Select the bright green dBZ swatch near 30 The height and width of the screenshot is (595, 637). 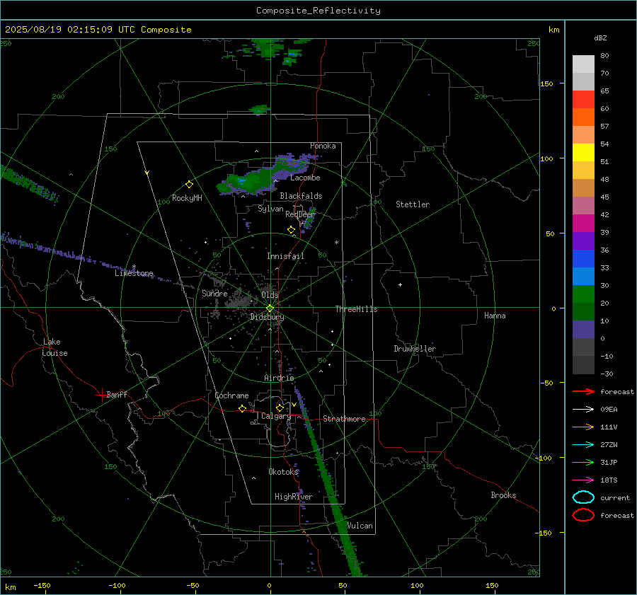point(583,294)
